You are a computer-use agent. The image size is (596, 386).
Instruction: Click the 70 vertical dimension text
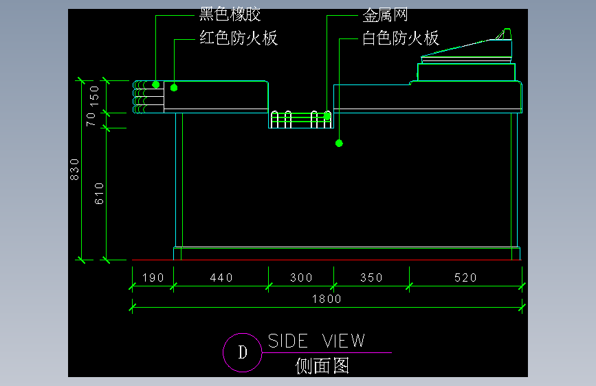click(x=91, y=120)
